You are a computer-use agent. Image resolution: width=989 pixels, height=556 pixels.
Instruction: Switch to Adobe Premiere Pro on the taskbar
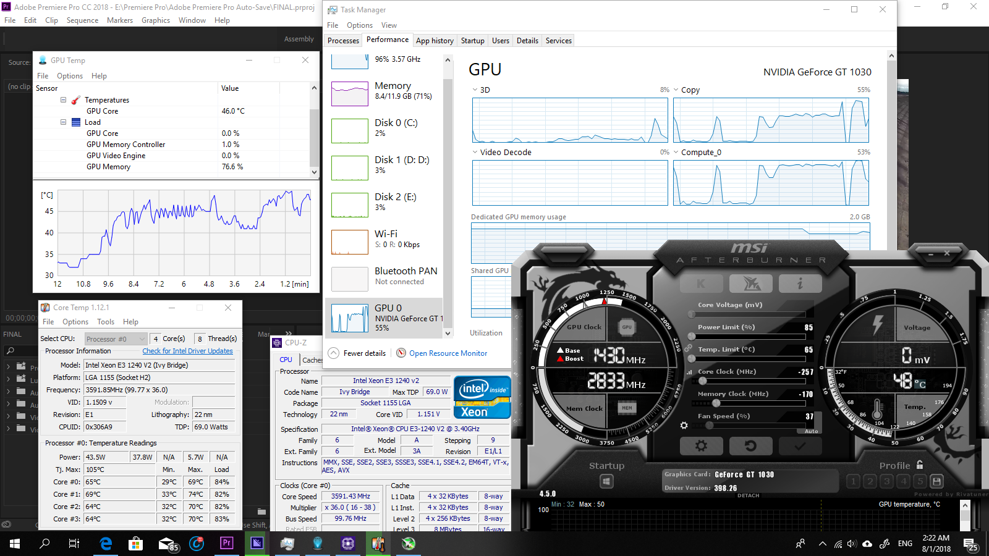coord(227,544)
